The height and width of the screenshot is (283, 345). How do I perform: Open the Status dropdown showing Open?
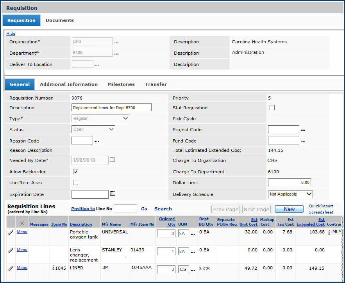[93, 129]
